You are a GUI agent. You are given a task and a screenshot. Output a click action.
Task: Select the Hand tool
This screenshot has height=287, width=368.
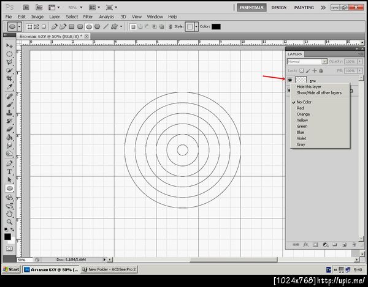click(9, 214)
